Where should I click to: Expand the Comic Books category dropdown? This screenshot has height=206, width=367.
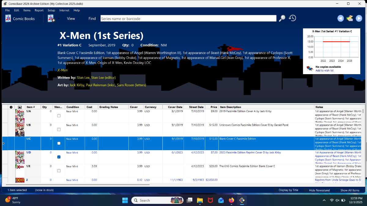point(24,19)
